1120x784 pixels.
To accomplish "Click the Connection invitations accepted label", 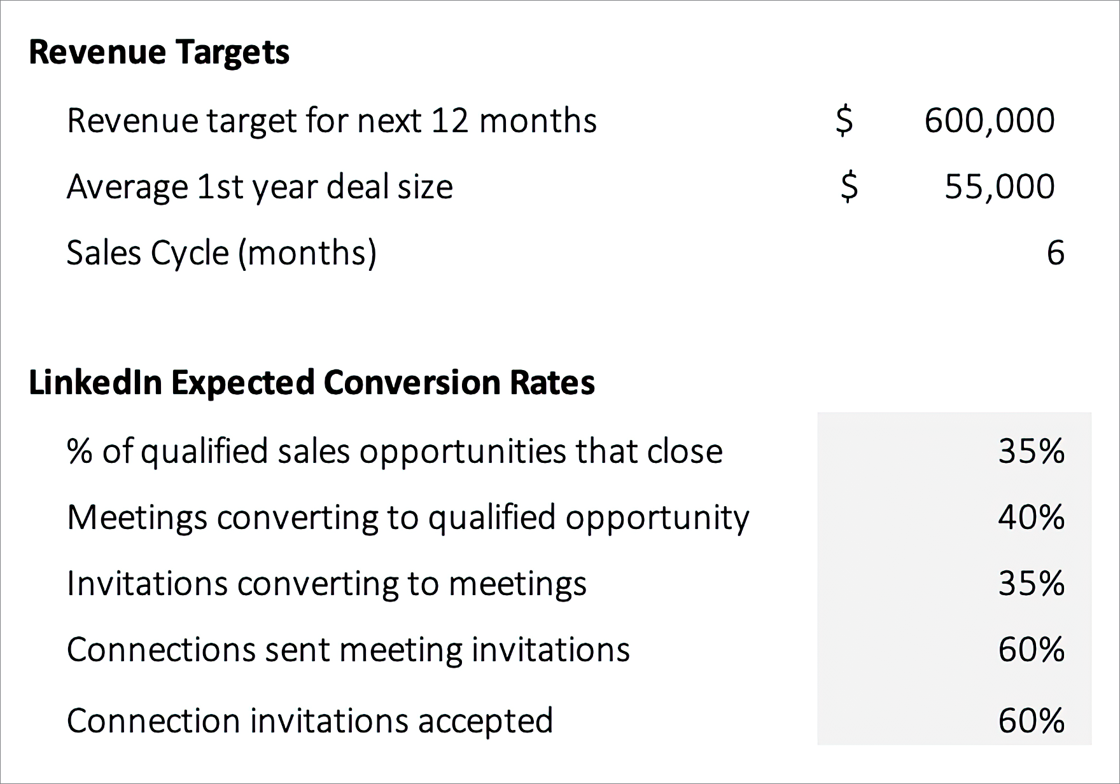I will (310, 721).
